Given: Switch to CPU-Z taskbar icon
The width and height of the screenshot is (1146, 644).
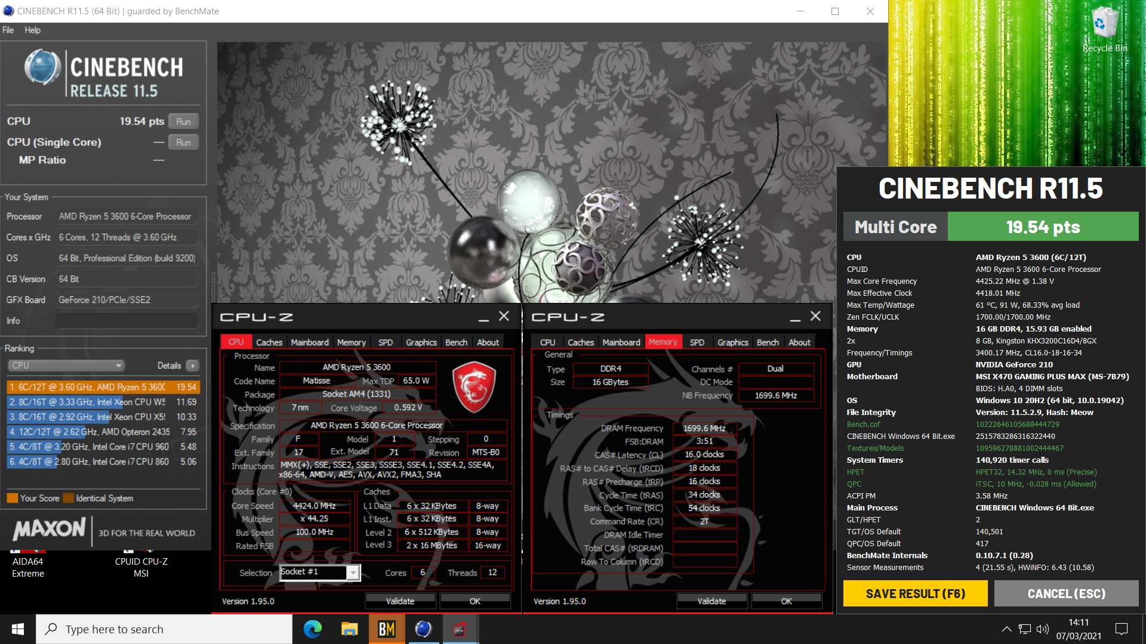Looking at the screenshot, I should click(x=460, y=629).
